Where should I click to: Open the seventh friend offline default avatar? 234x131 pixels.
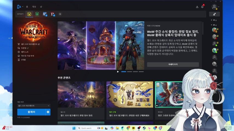[215, 71]
